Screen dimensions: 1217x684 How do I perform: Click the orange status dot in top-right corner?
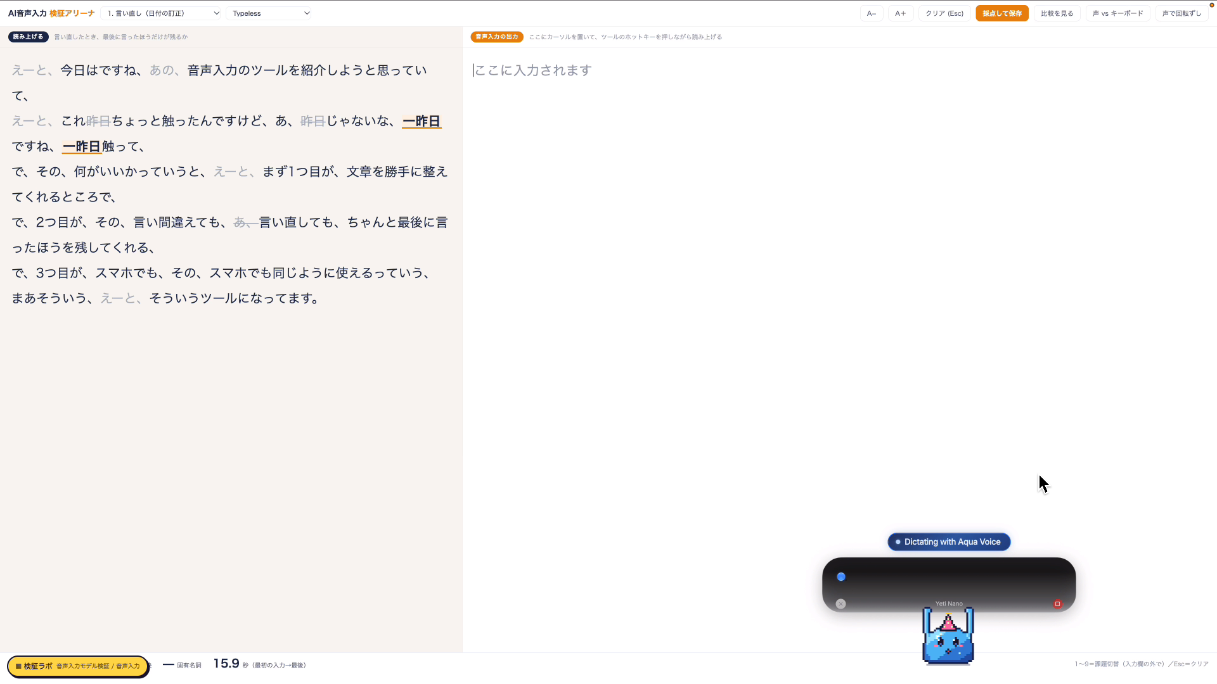(1212, 4)
